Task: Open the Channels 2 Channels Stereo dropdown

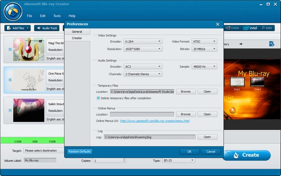Action: pyautogui.click(x=143, y=74)
